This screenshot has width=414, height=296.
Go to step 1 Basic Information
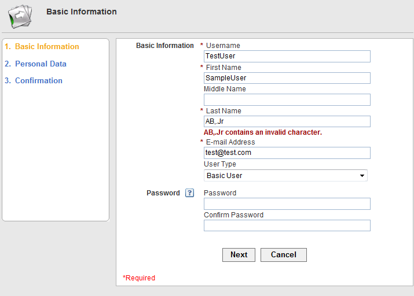click(42, 46)
